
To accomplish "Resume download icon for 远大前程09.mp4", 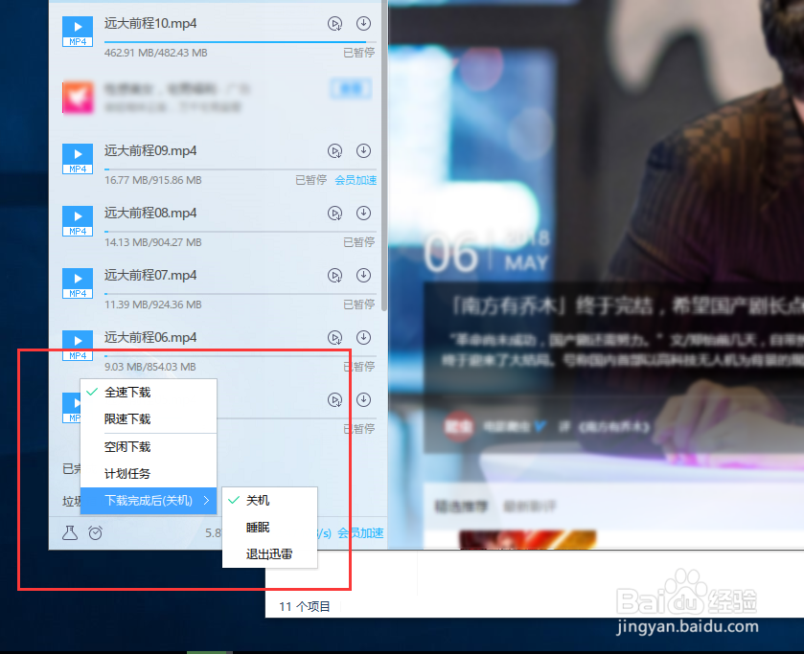I will 363,150.
